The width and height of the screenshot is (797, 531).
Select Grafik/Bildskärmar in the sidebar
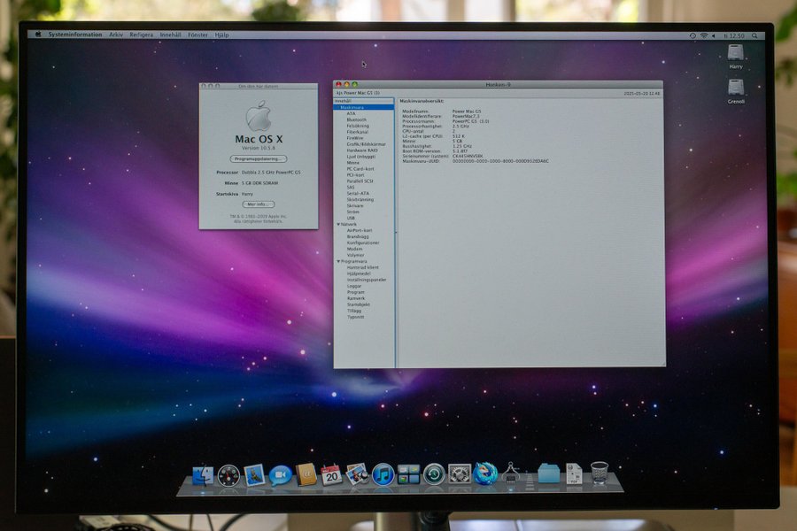(x=366, y=144)
